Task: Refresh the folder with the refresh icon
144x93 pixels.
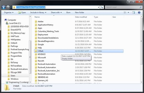Action: pyautogui.click(x=102, y=7)
